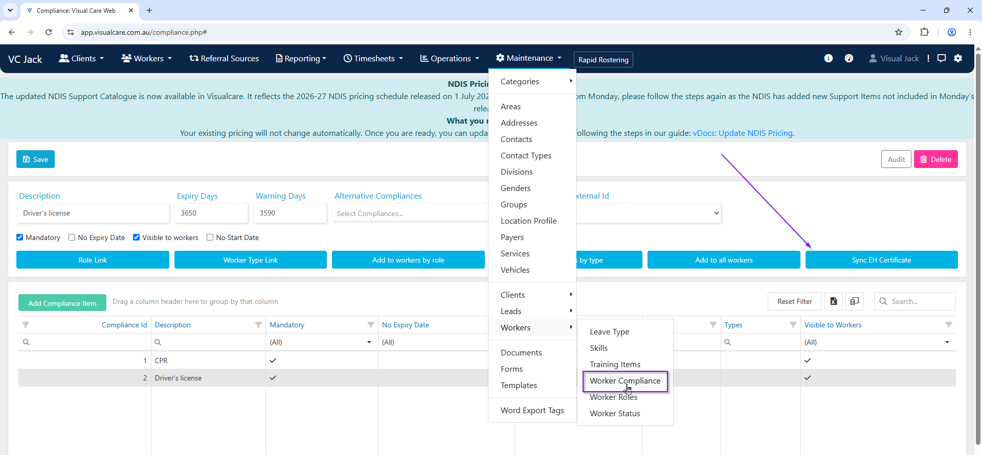Image resolution: width=982 pixels, height=455 pixels.
Task: Export grid to Excel file icon
Action: [834, 301]
